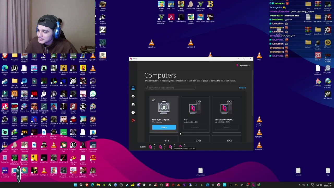Open TreeSize Free desktop icon

tap(93, 95)
